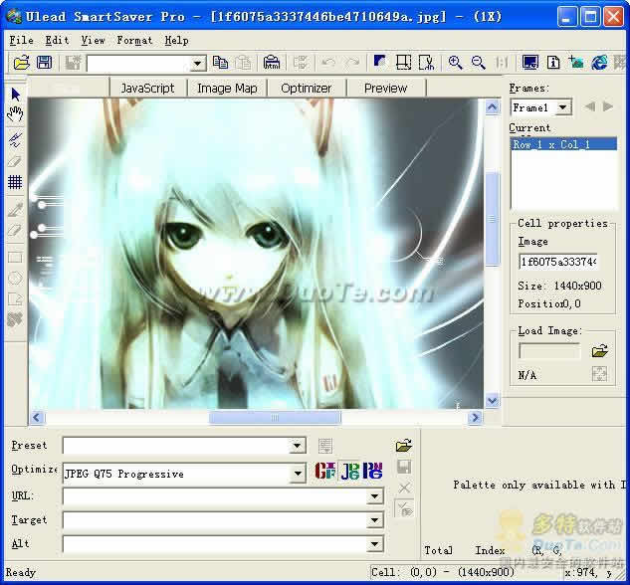Click vertical scrollbar up arrow
The width and height of the screenshot is (630, 585).
[x=493, y=106]
